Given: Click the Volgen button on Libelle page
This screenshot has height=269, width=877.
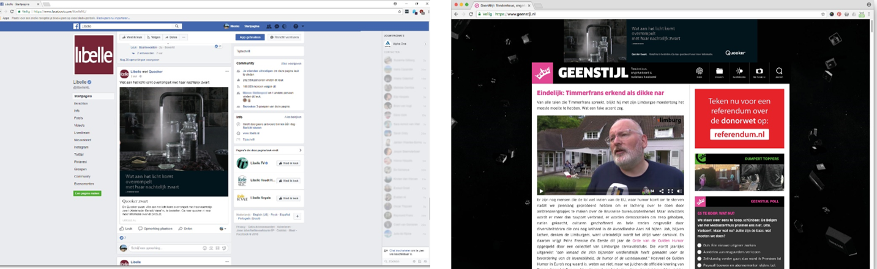Looking at the screenshot, I should (153, 37).
